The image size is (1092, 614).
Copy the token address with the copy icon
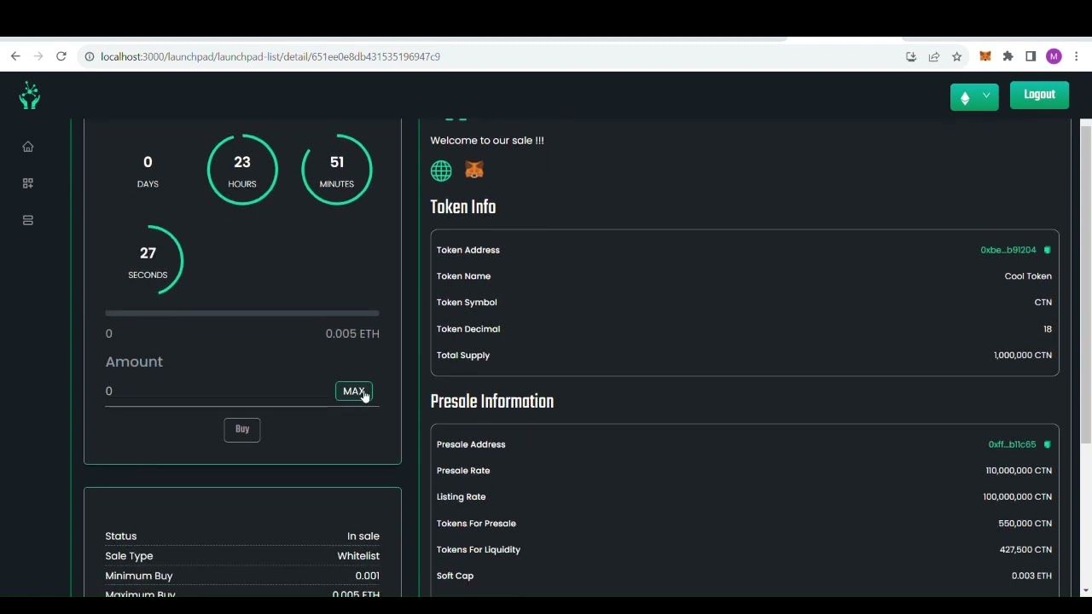pyautogui.click(x=1047, y=250)
